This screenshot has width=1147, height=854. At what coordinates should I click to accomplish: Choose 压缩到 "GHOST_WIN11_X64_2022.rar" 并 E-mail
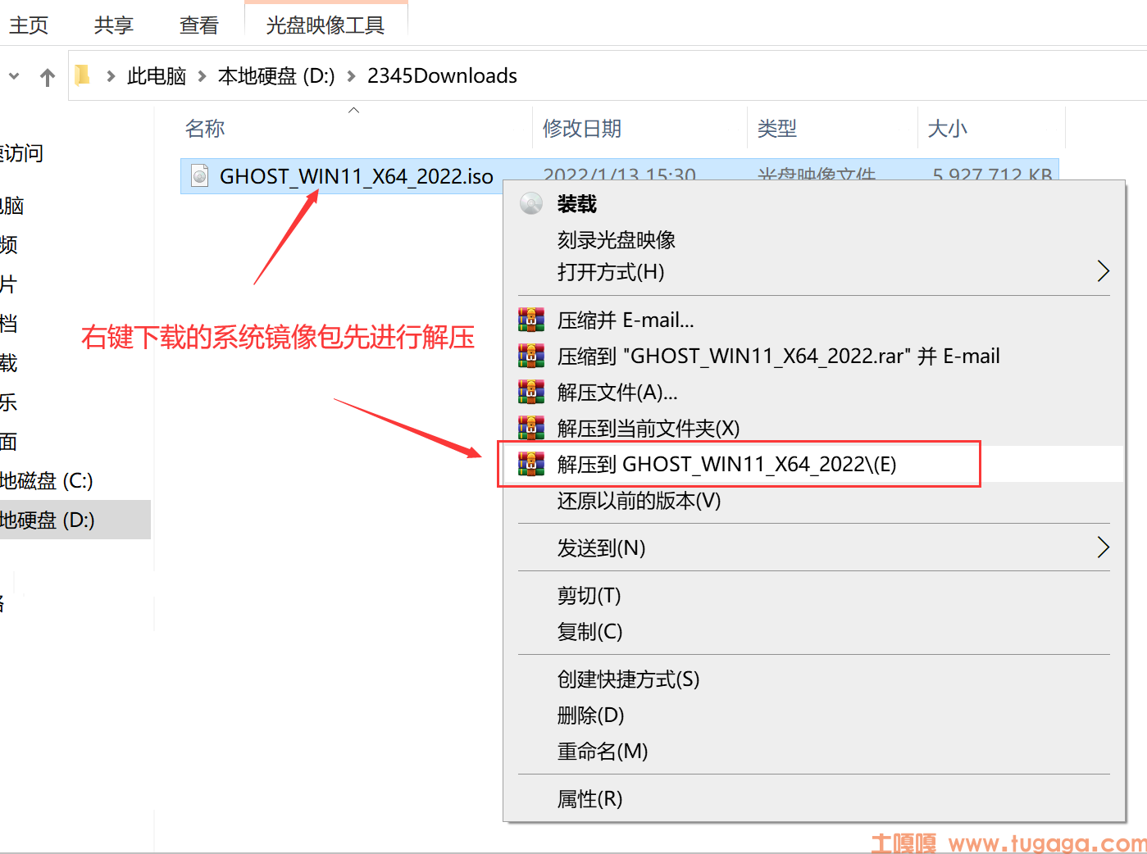pyautogui.click(x=779, y=356)
